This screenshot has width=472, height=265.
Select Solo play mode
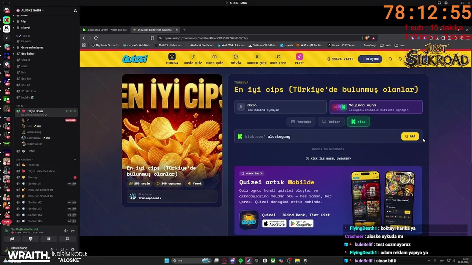280,107
